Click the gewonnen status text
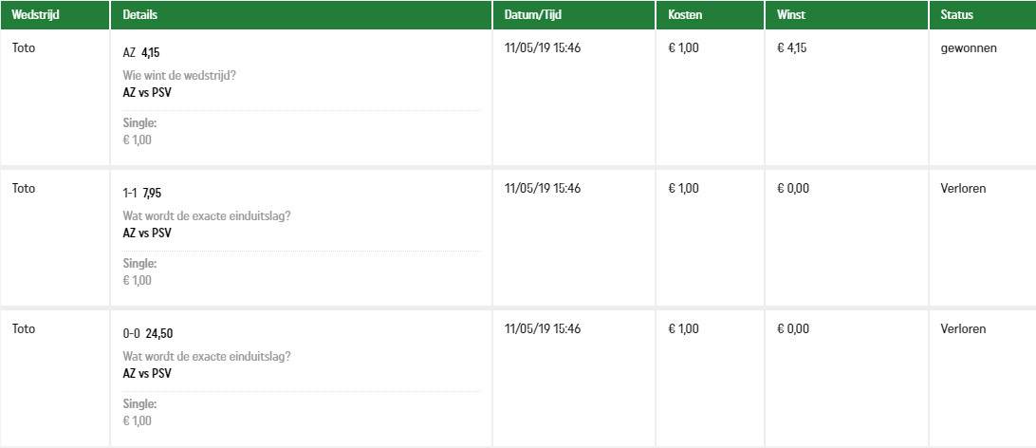This screenshot has height=448, width=1036. click(x=969, y=48)
